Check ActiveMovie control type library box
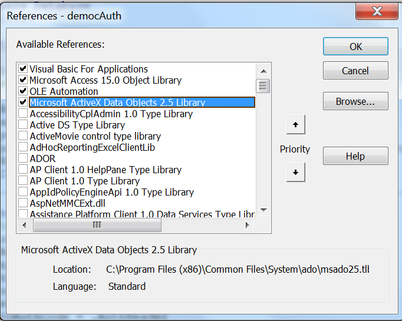 pyautogui.click(x=23, y=136)
